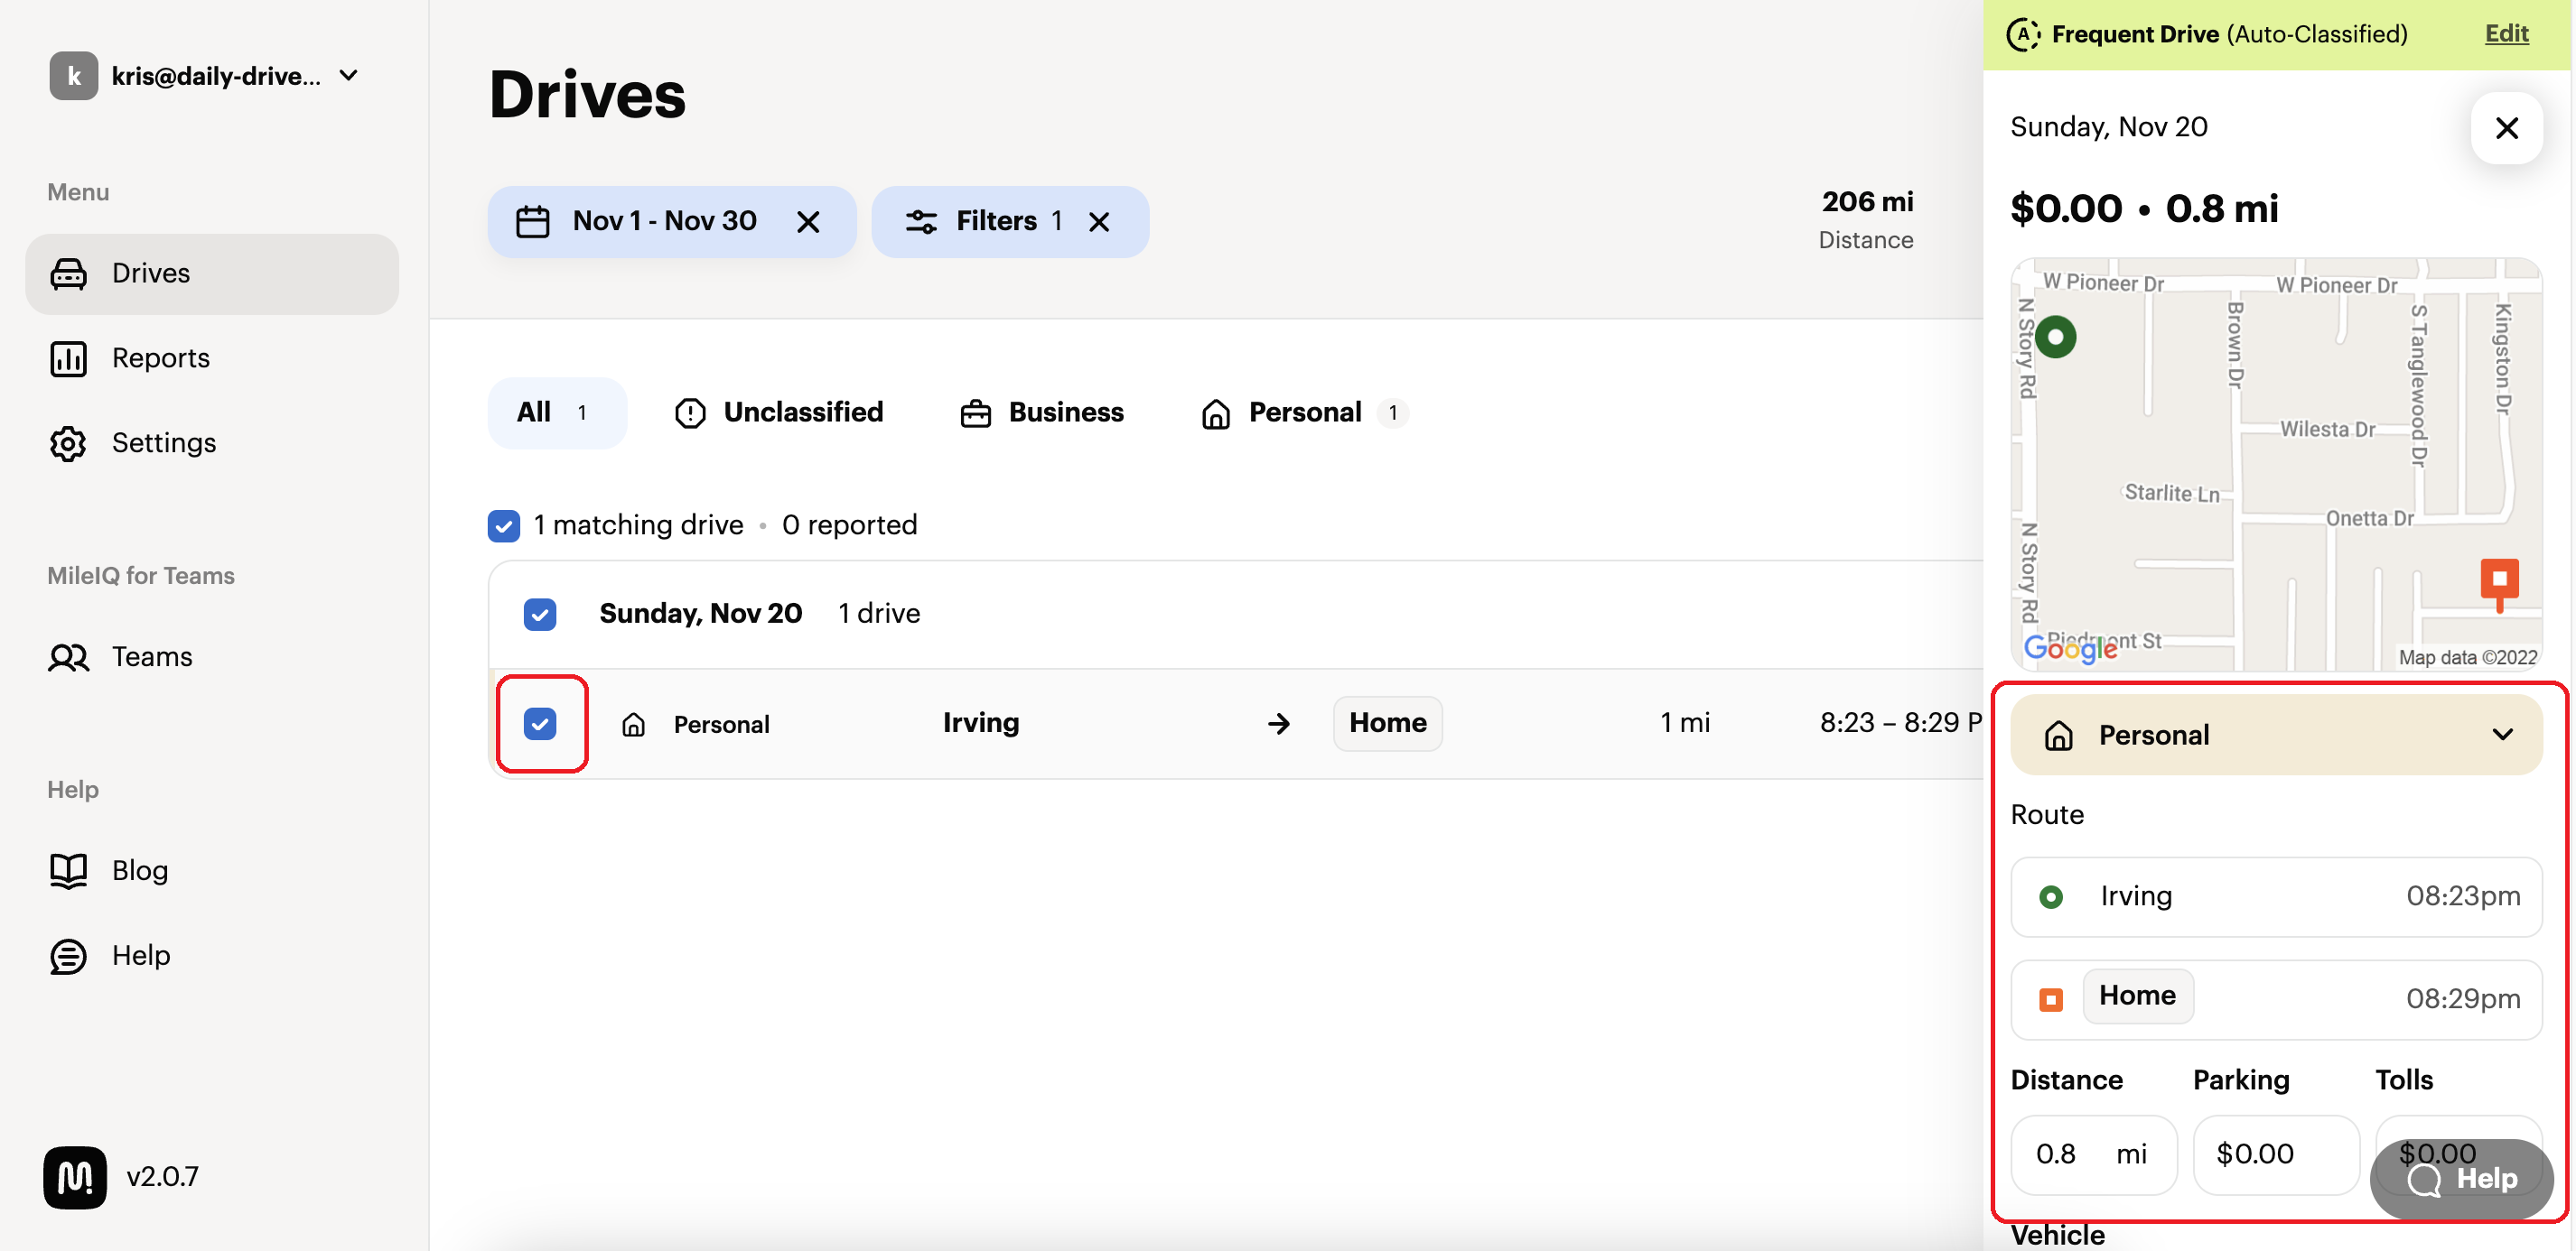Viewport: 2576px width, 1251px height.
Task: Click Edit on Frequent Drive banner
Action: [x=2506, y=34]
